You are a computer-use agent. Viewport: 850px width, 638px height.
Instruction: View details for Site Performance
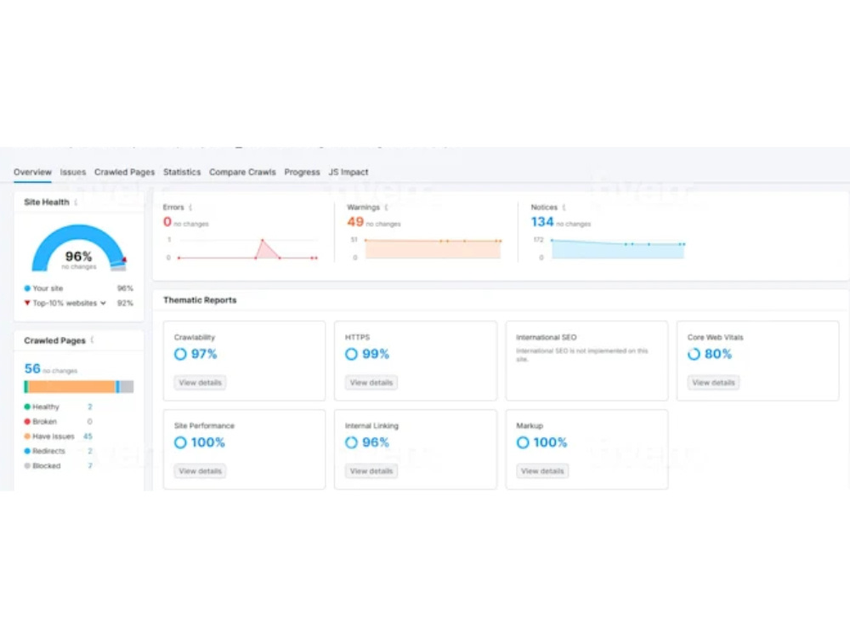[200, 471]
